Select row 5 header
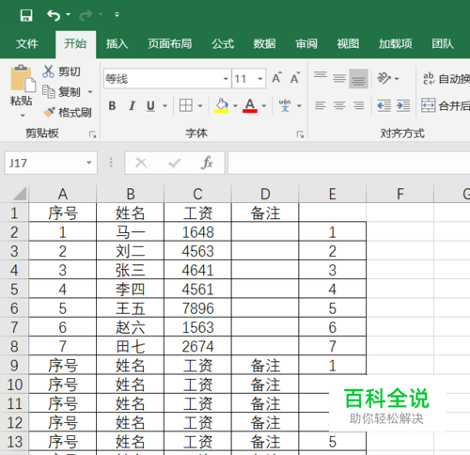Screen dimensions: 470x455 14,289
